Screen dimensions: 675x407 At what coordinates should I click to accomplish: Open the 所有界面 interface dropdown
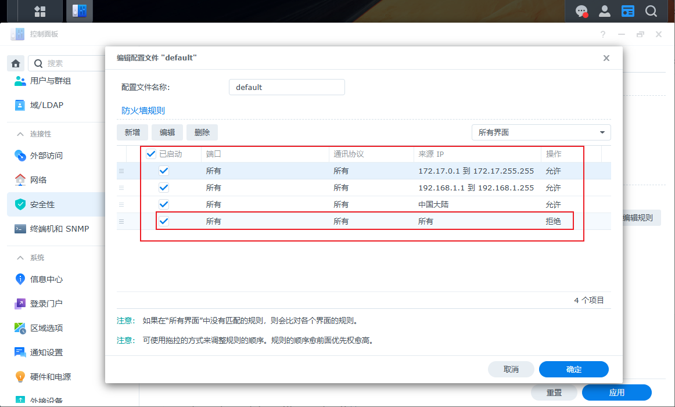pos(541,132)
